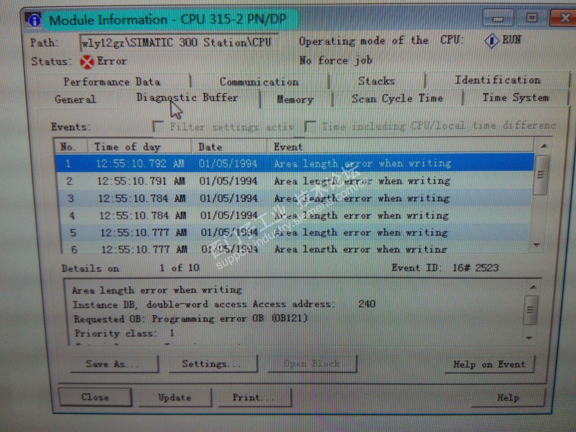Open the Time System tab
Image resolution: width=576 pixels, height=432 pixels.
click(x=516, y=97)
